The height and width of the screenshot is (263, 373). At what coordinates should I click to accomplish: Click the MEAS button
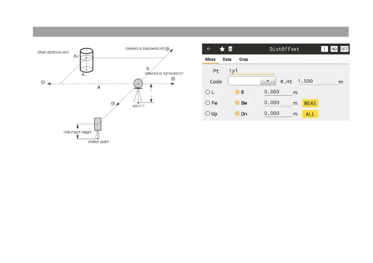pyautogui.click(x=310, y=103)
